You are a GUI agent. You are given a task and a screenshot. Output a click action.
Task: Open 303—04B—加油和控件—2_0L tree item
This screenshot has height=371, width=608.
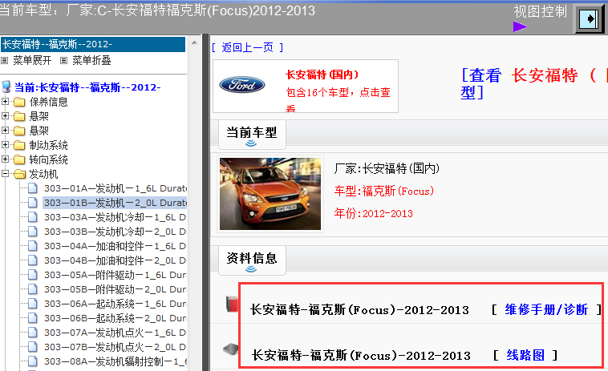coord(116,260)
